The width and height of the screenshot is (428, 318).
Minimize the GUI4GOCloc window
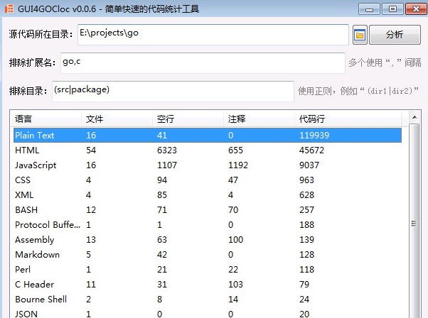pyautogui.click(x=369, y=9)
